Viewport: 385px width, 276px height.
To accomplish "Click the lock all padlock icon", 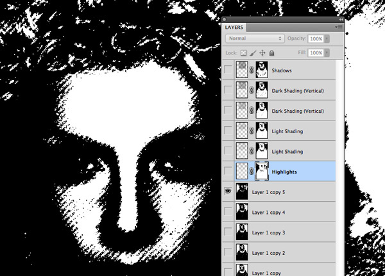I will [x=271, y=53].
